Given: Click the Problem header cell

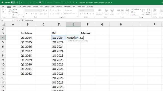Looking at the screenshot, I should click(x=28, y=33).
